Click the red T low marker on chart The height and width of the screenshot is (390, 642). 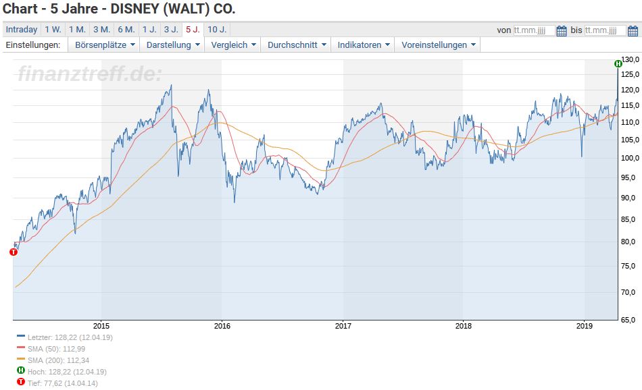click(x=14, y=252)
